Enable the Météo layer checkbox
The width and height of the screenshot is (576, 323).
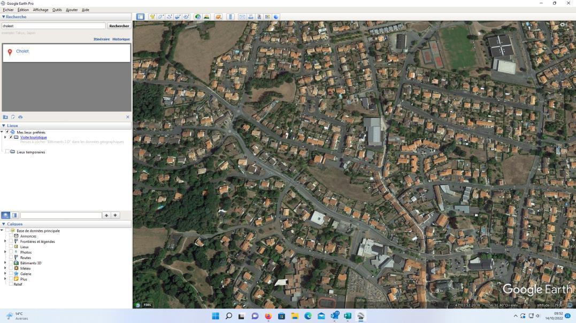tap(11, 269)
